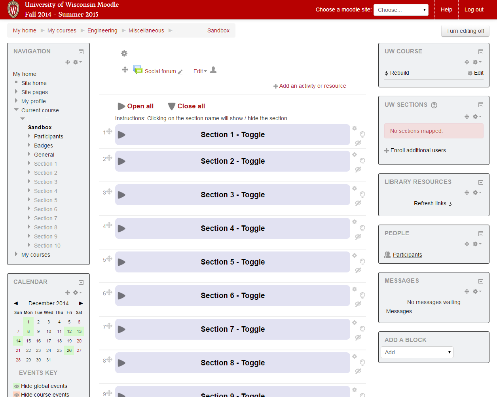Viewport: 497px width, 397px height.
Task: Click the move icon in the UW Course block
Action: tap(467, 62)
